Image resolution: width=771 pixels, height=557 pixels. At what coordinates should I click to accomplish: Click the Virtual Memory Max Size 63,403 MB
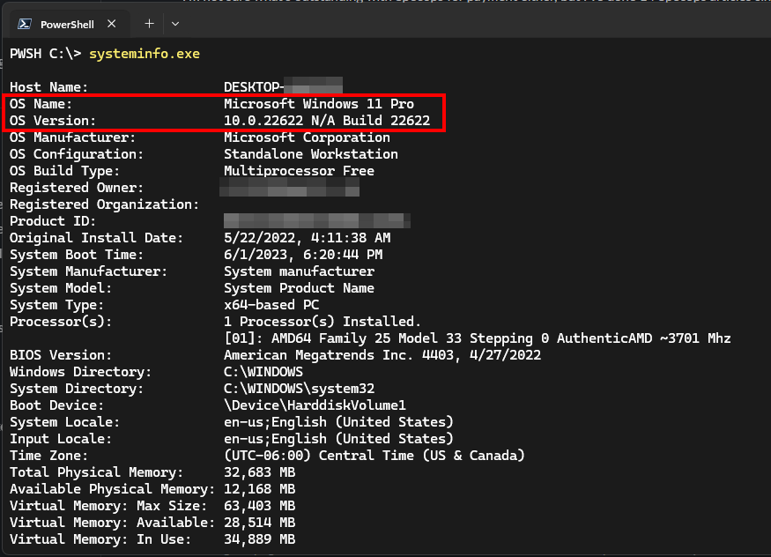tap(259, 505)
